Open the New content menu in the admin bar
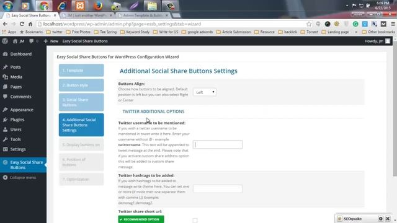Screen dimensions: 397x223 tap(51, 41)
